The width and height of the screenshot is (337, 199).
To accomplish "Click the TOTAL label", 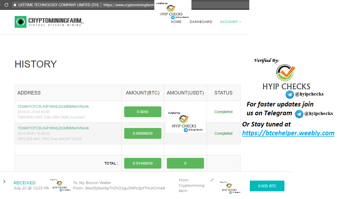I will (x=111, y=163).
